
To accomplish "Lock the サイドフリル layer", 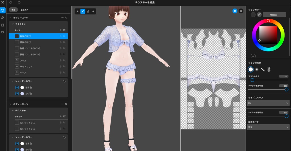I will tap(61, 66).
